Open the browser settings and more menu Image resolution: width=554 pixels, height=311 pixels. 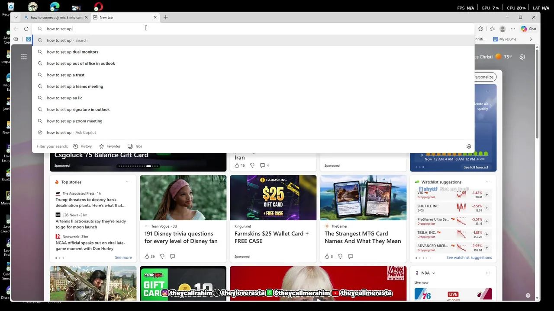coord(513,29)
